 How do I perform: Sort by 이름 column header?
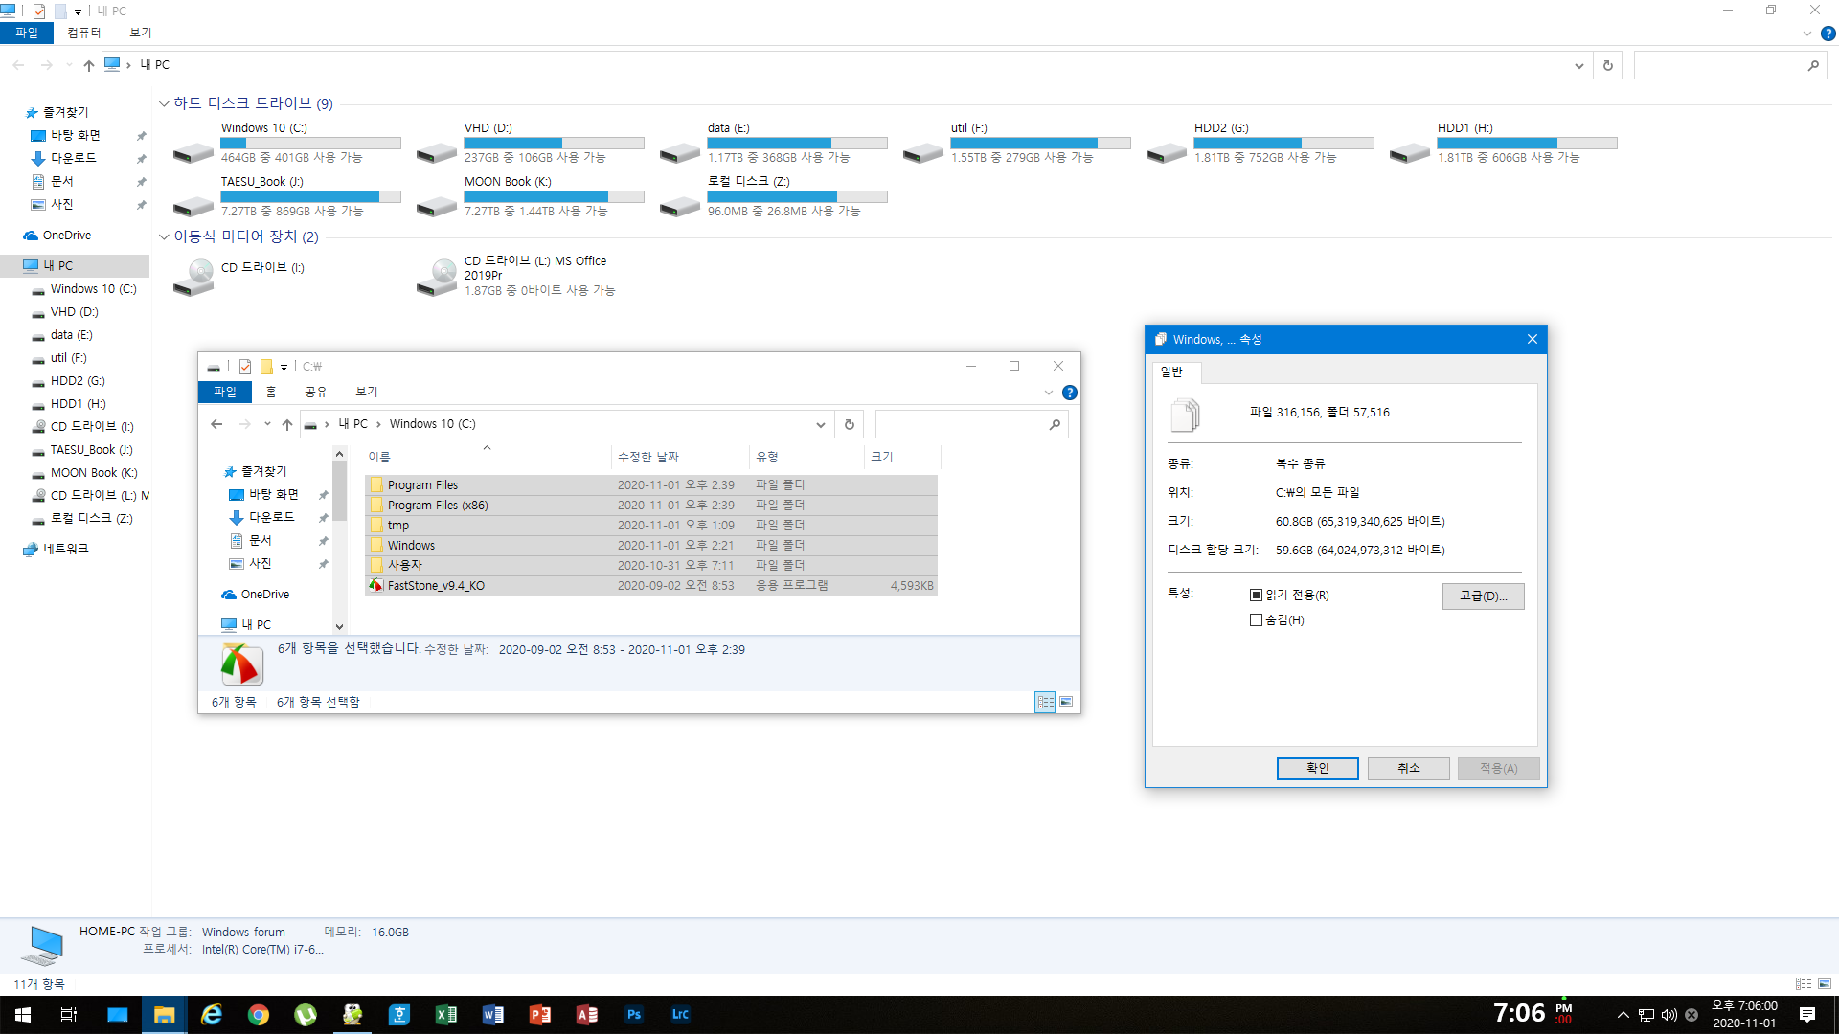[x=487, y=457]
